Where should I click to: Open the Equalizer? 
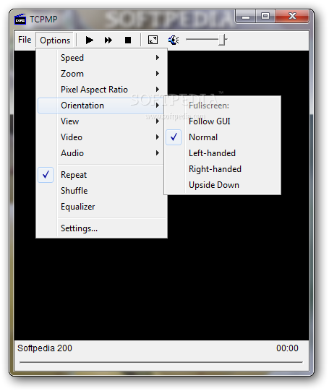pos(101,207)
